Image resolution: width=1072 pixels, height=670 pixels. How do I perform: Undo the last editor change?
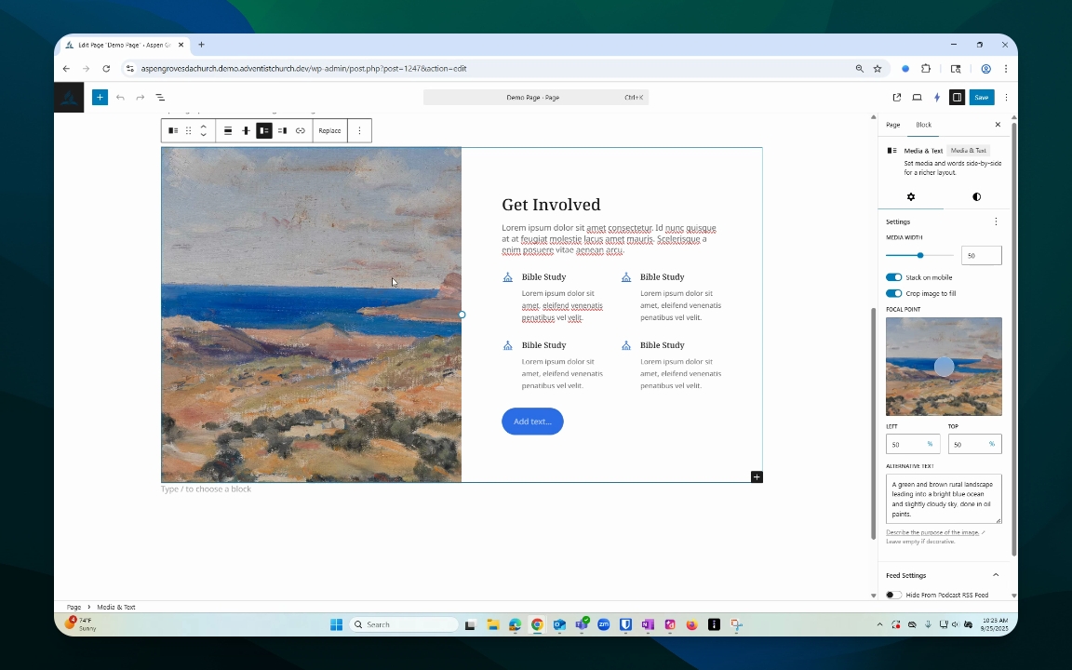pos(120,97)
